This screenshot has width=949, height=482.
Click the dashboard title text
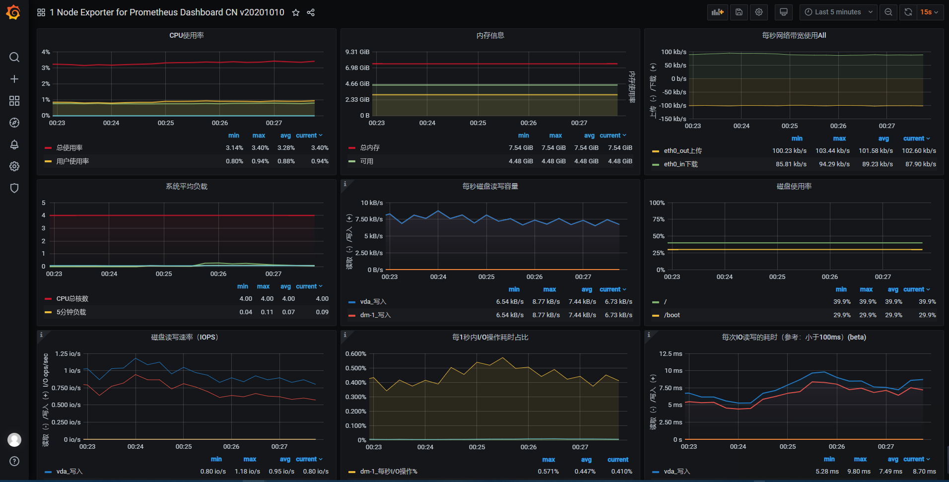(x=167, y=12)
